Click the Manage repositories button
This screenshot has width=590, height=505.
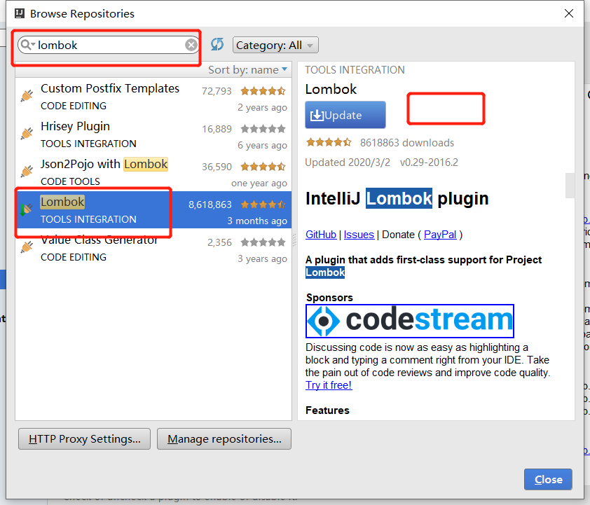tap(224, 439)
